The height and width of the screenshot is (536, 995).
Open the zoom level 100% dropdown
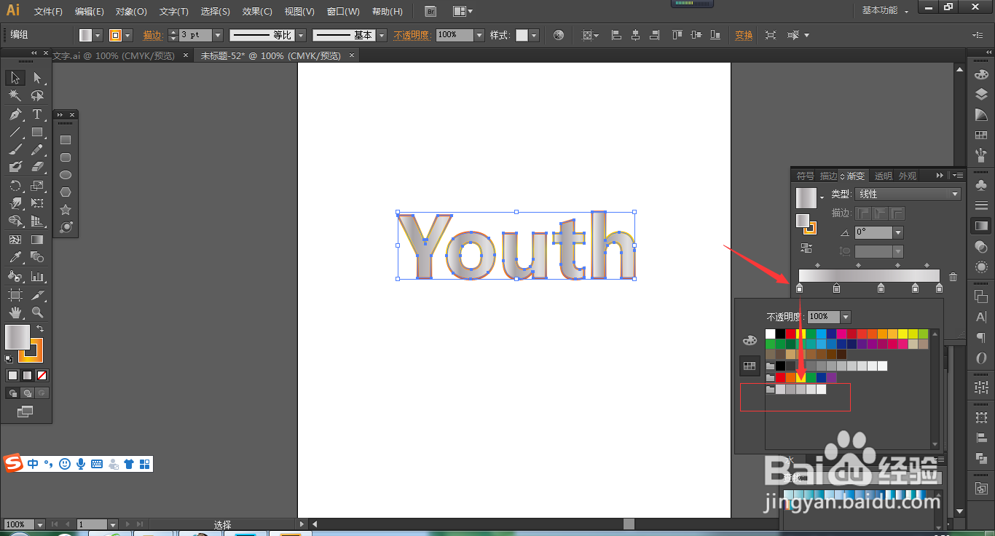pos(39,524)
